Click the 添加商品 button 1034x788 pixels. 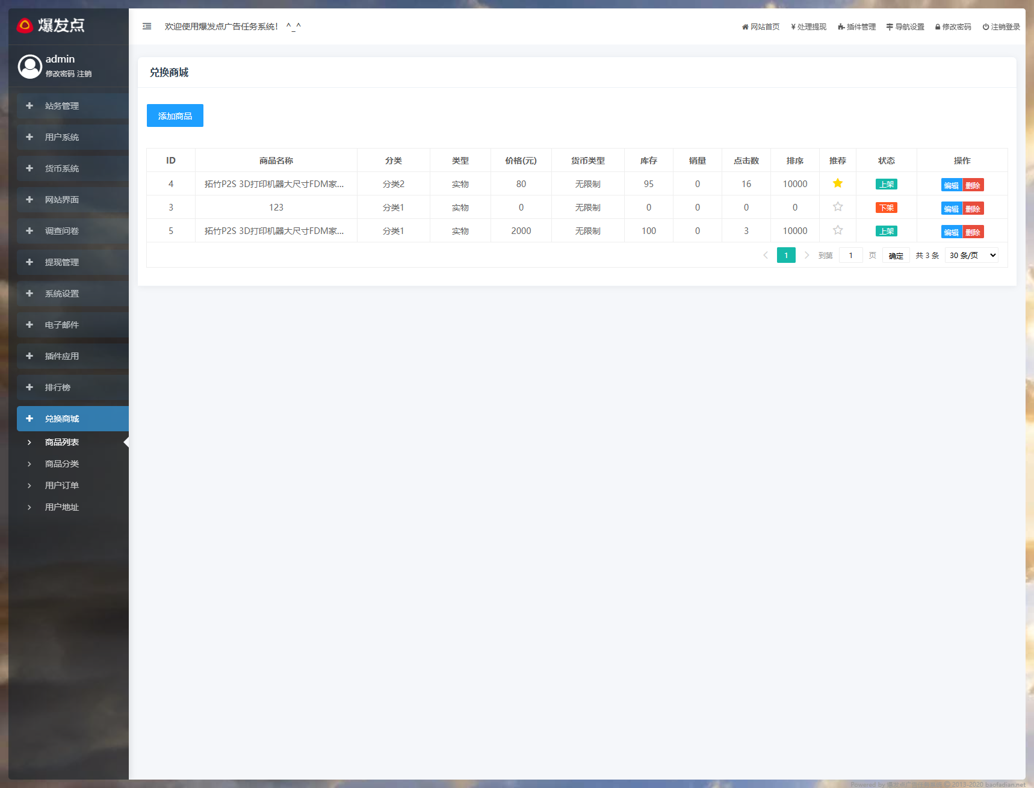pos(175,115)
